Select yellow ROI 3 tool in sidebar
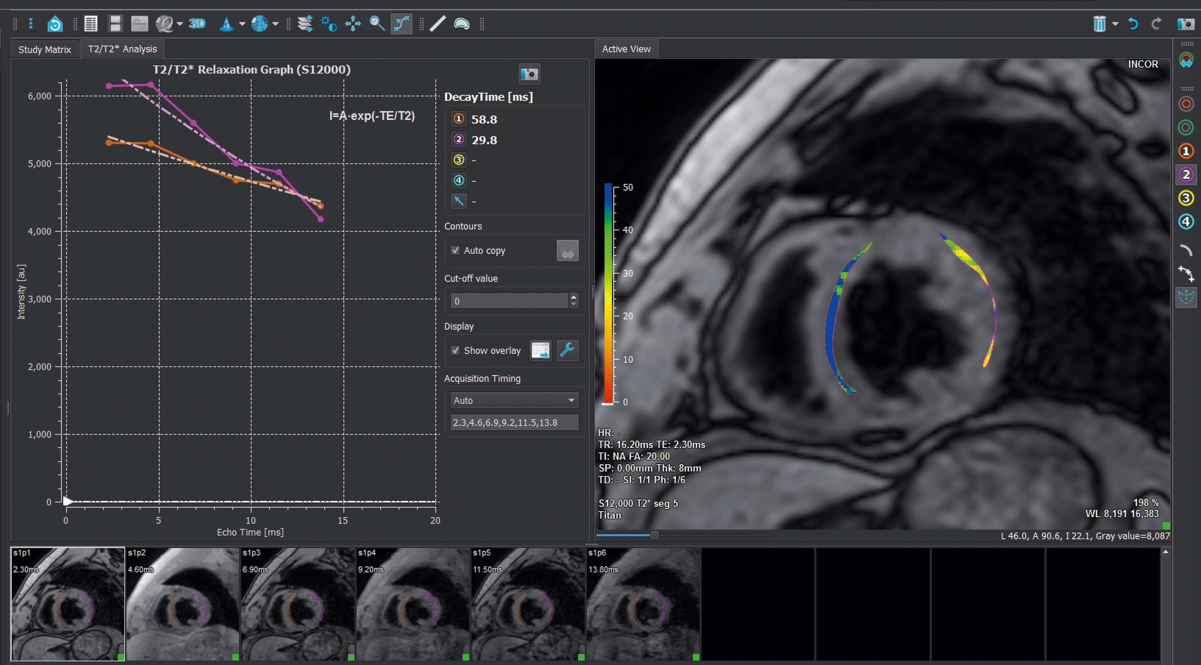This screenshot has width=1201, height=665. pos(1186,198)
